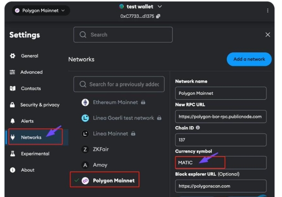Screen dimensions: 282x197
Task: Open General settings
Action: [29, 56]
